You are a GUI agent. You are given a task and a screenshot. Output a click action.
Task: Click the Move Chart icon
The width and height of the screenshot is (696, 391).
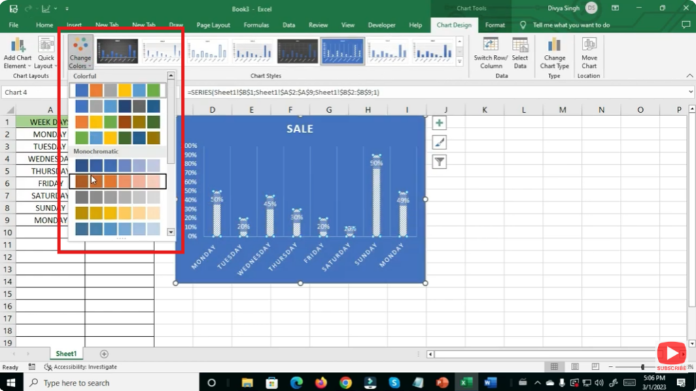point(589,46)
